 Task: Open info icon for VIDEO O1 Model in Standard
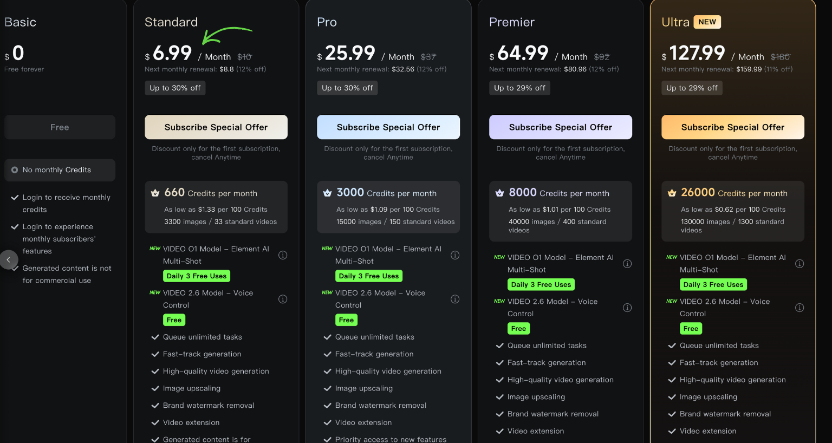pos(283,255)
